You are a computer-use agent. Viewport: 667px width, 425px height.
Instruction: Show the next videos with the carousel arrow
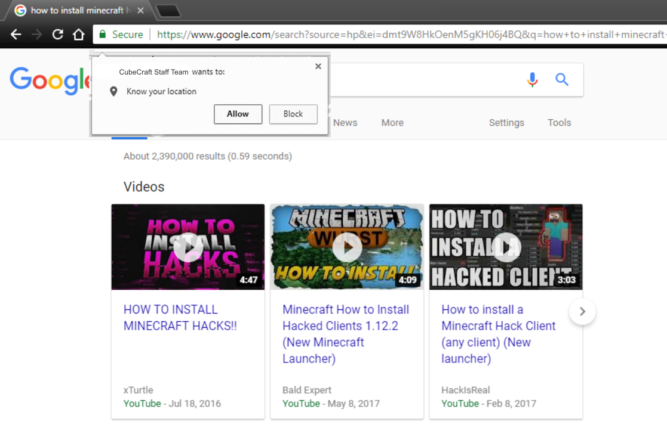tap(582, 312)
